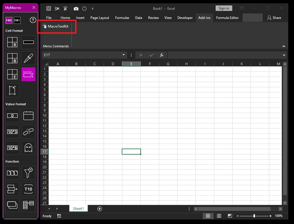
Task: Select the eyedropper tool in MyMacros
Action: (28, 58)
